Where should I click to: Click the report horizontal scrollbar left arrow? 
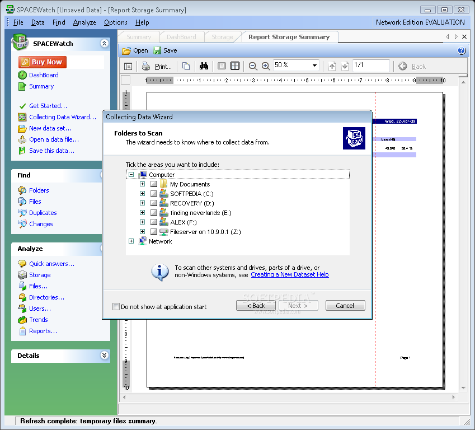tap(124, 397)
